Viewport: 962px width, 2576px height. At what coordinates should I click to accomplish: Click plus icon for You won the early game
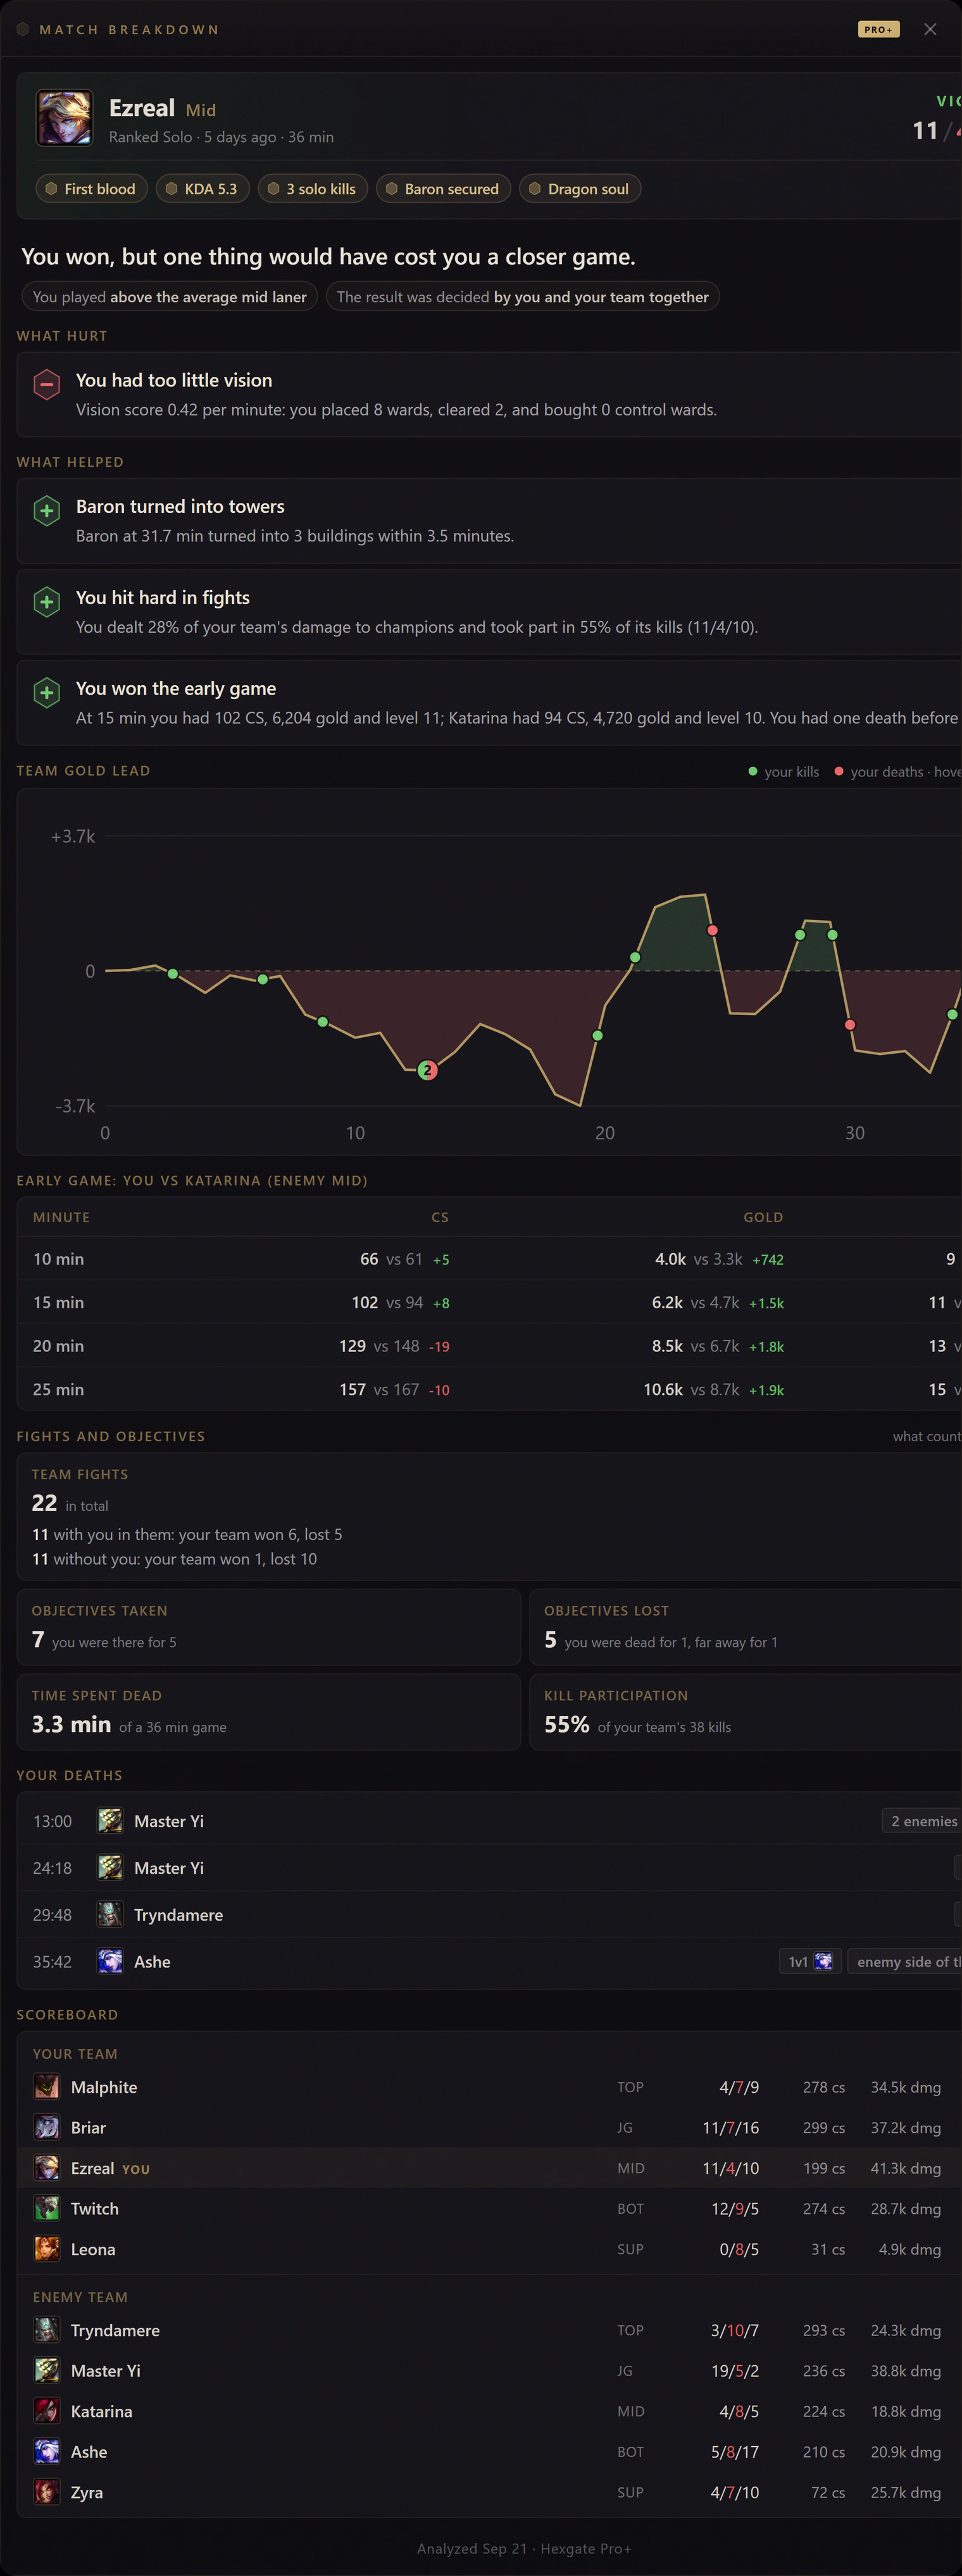[47, 693]
